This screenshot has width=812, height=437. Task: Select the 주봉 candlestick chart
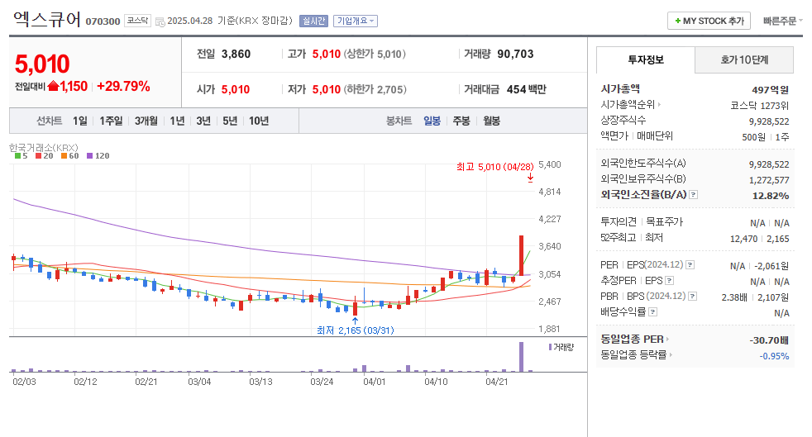point(461,121)
